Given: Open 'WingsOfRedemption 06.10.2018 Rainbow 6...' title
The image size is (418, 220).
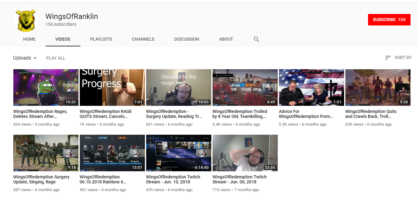Looking at the screenshot, I should (103, 179).
